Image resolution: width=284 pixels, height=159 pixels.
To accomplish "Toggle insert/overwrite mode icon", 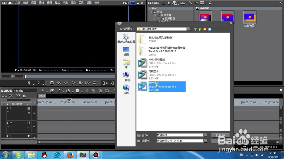I will click(4, 96).
